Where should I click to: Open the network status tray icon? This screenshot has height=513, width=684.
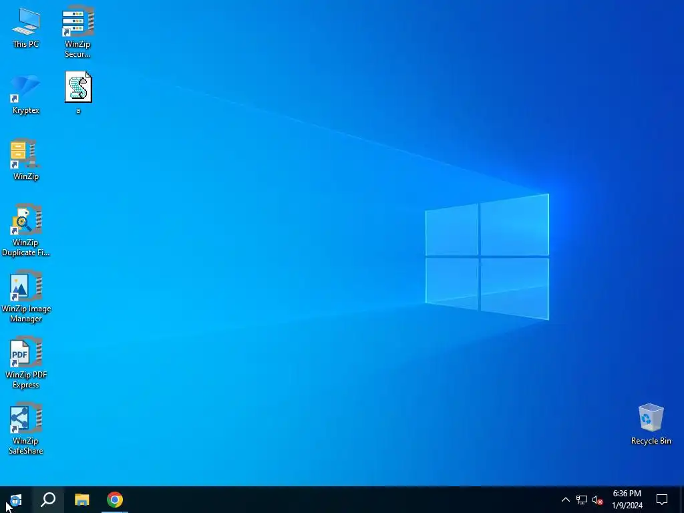pos(582,500)
